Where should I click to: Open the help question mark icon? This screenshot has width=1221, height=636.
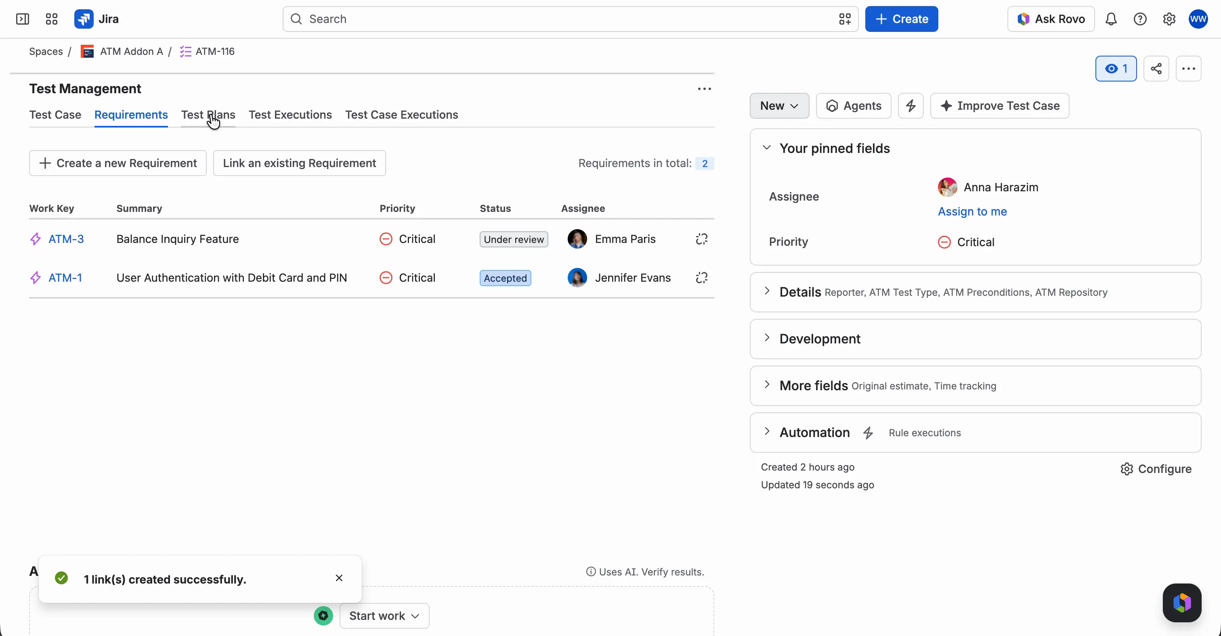click(x=1140, y=19)
